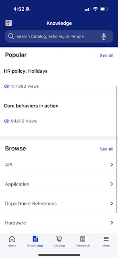Tap the Knowledge document icon in bottom bar
The height and width of the screenshot is (258, 118).
pos(36,239)
